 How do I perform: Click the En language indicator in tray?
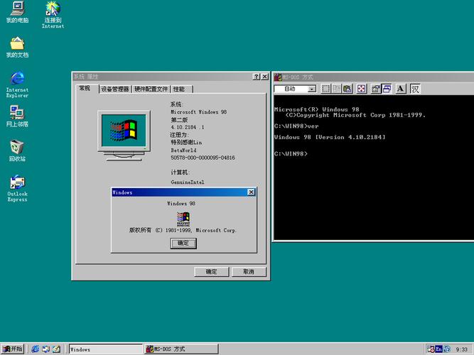click(438, 349)
